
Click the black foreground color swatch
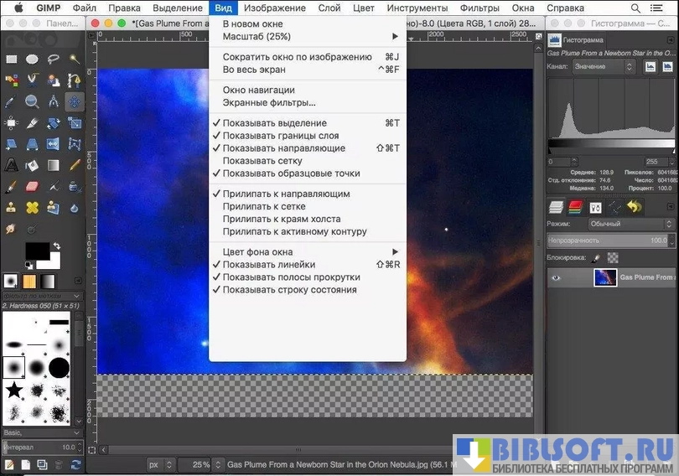[x=37, y=251]
